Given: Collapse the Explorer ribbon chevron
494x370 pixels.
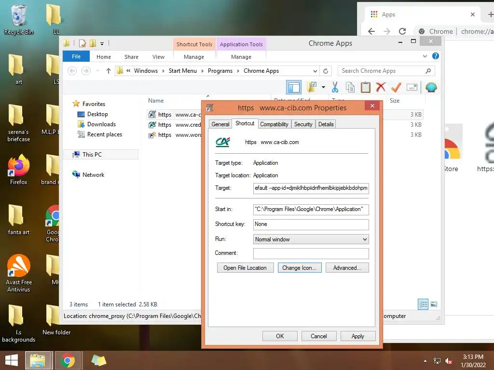Looking at the screenshot, I should click(425, 56).
